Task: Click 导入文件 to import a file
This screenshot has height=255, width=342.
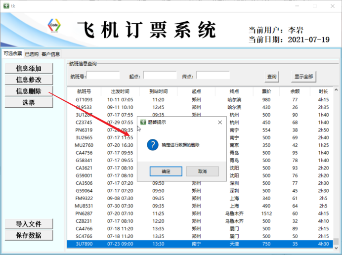Action: click(29, 224)
